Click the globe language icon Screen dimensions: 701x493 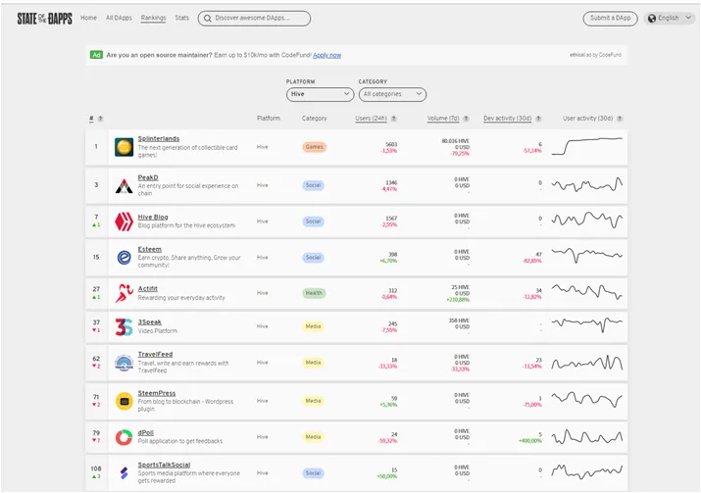point(652,19)
